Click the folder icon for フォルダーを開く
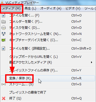The image size is (96, 102). coord(4,22)
